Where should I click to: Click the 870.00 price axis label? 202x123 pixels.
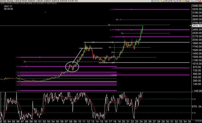197,67
